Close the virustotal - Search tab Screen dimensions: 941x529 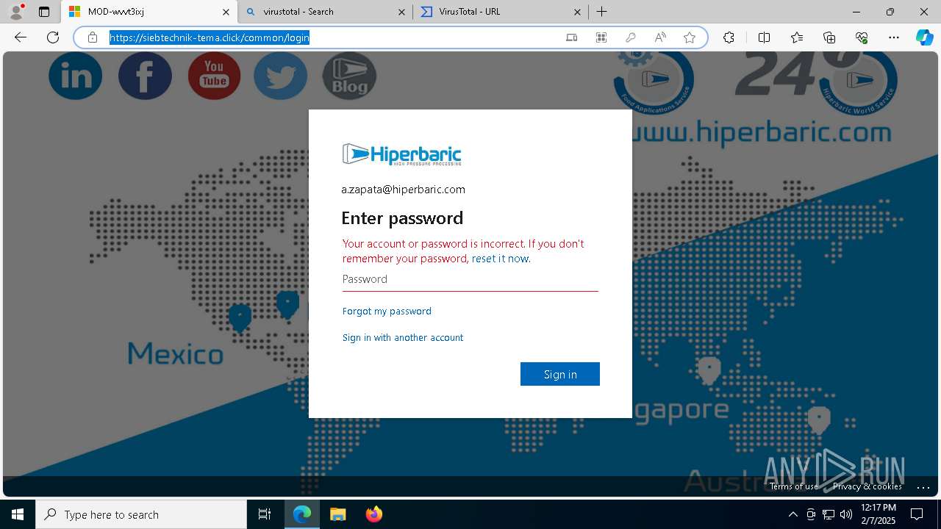click(401, 12)
